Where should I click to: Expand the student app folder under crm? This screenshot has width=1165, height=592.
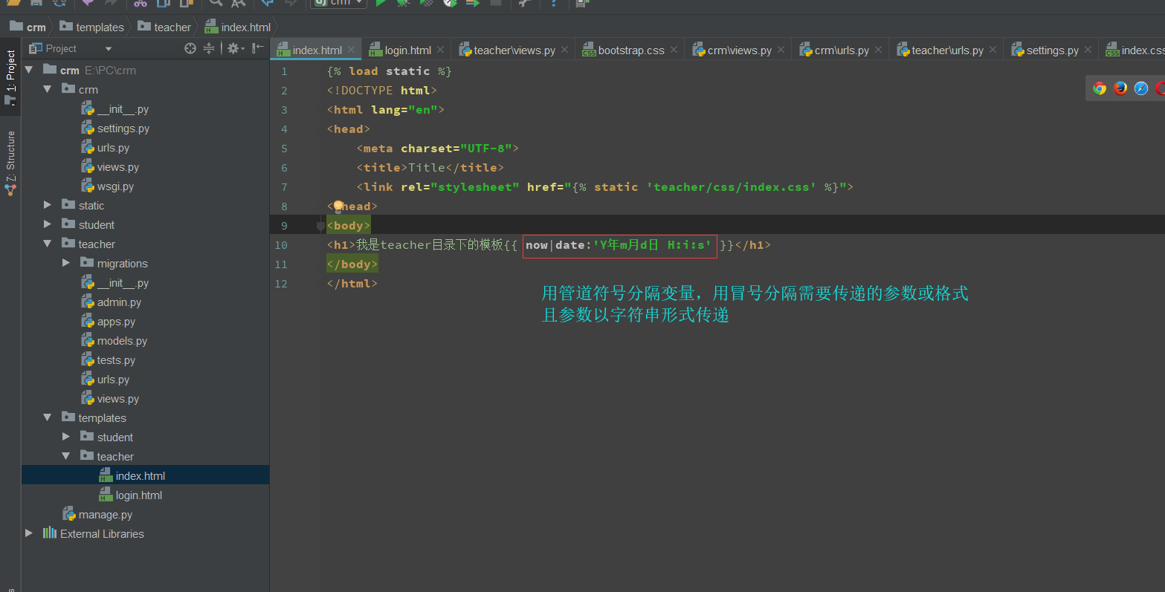click(x=48, y=224)
